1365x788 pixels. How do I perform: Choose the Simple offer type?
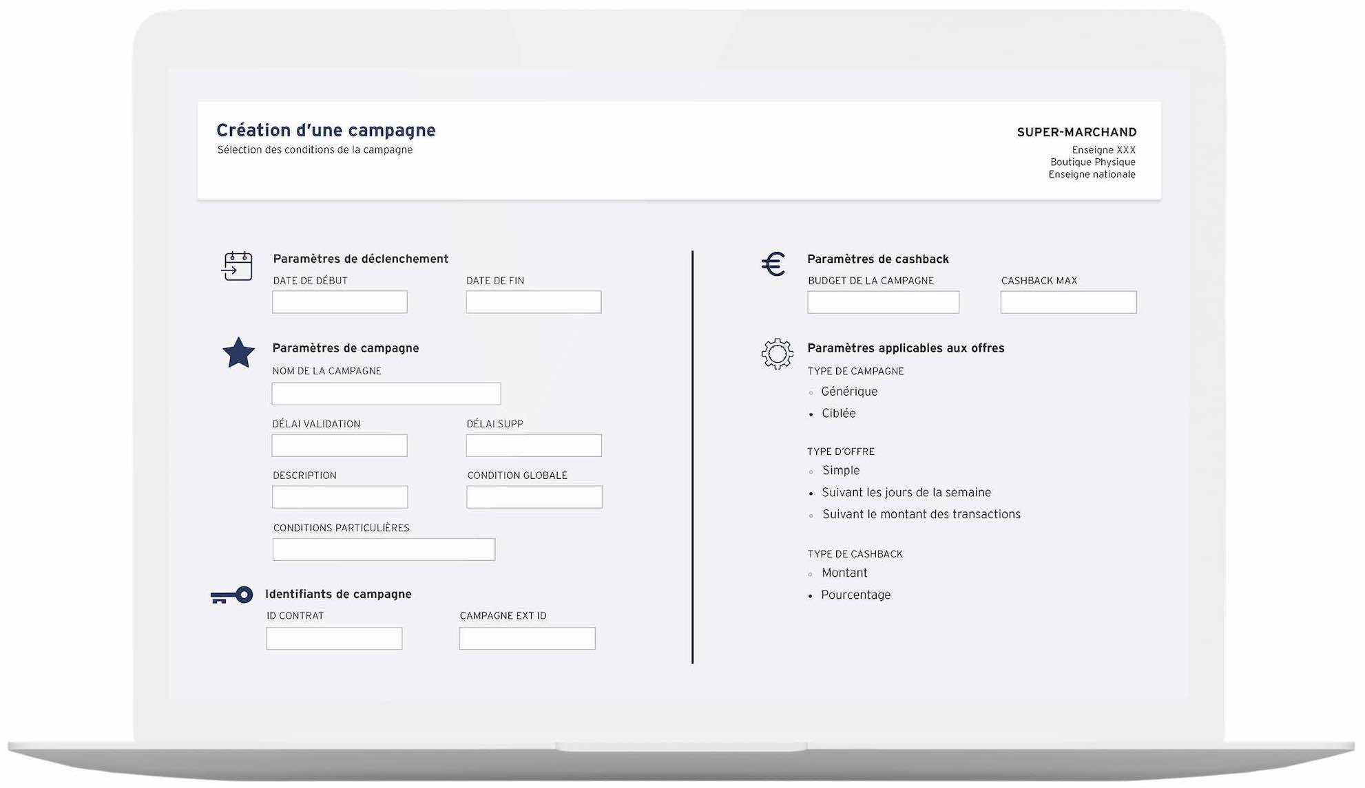point(834,471)
